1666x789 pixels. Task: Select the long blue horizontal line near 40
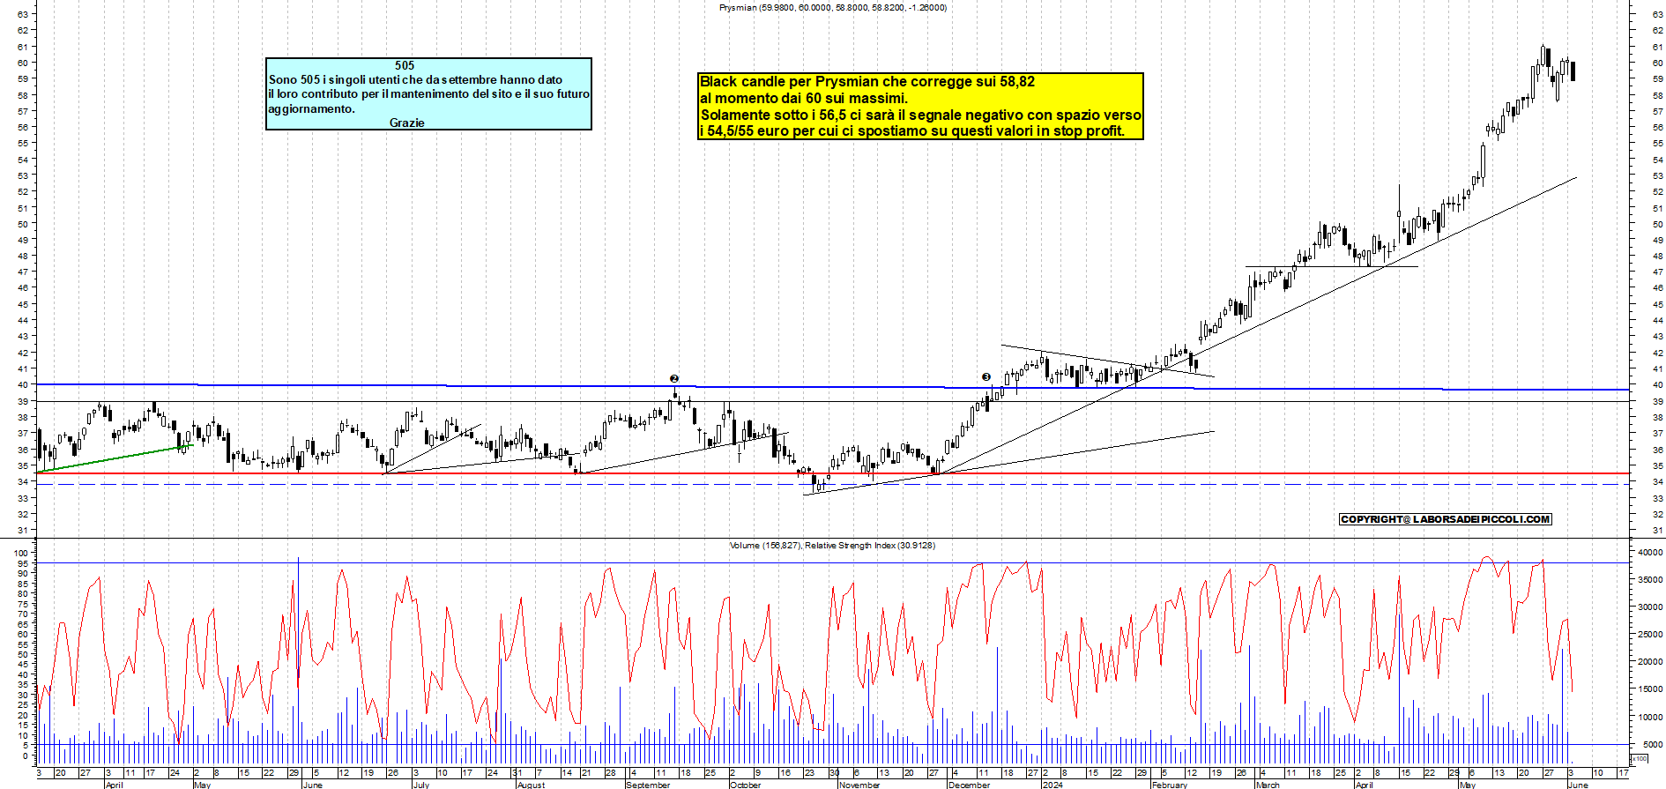(832, 386)
